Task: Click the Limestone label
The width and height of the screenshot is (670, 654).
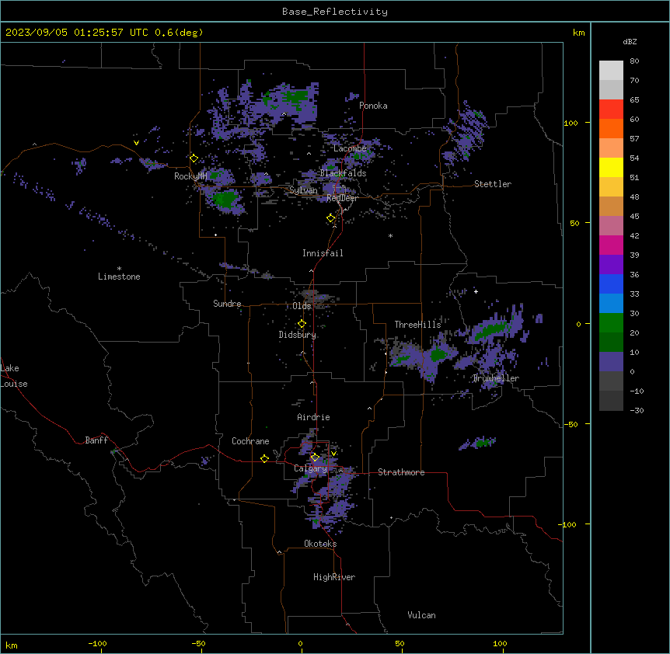Action: tap(119, 277)
